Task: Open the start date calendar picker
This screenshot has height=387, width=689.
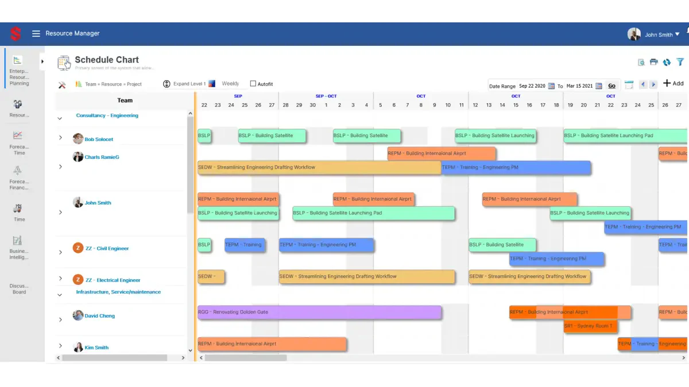Action: [x=551, y=86]
